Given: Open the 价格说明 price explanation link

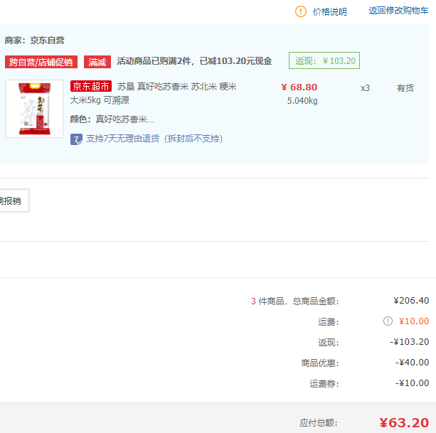Looking at the screenshot, I should click(x=330, y=11).
